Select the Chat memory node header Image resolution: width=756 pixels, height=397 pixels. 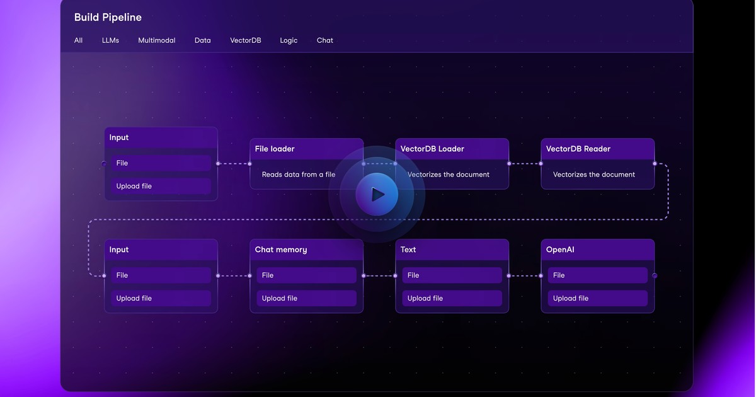(x=307, y=250)
